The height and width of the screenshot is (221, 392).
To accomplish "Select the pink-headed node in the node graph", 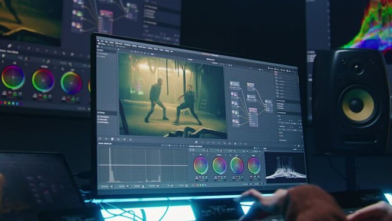I will tap(253, 117).
